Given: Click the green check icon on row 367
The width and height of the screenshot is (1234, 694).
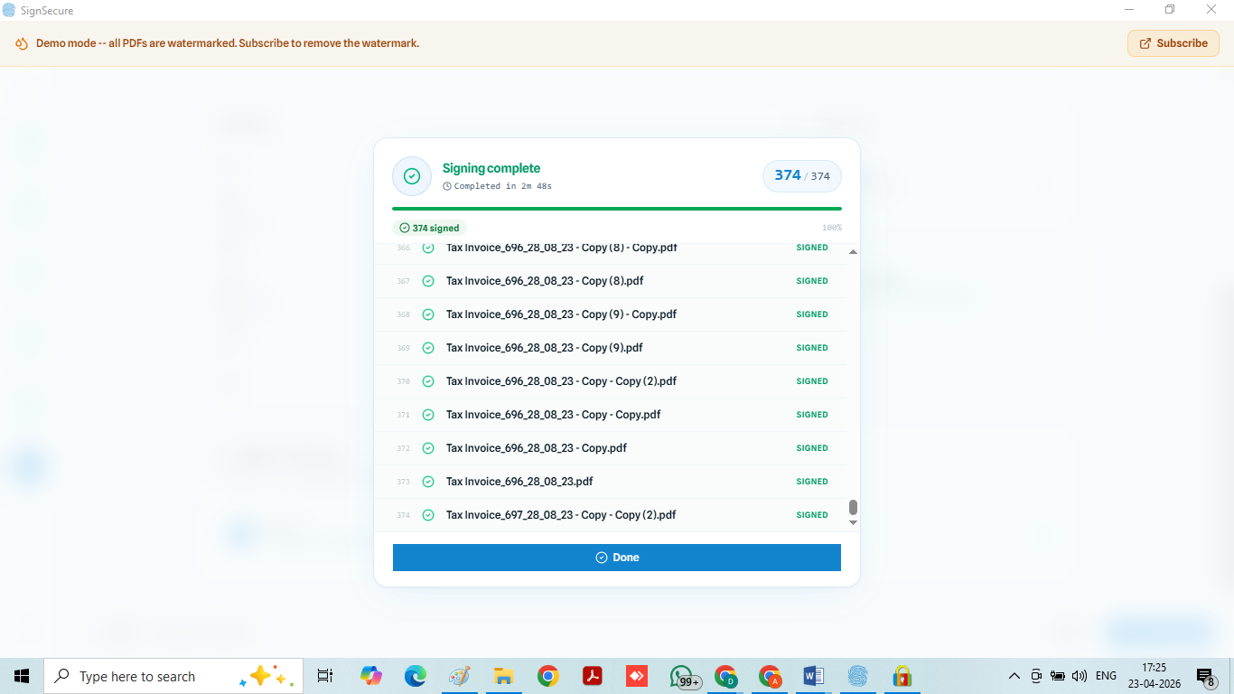Looking at the screenshot, I should (x=428, y=281).
